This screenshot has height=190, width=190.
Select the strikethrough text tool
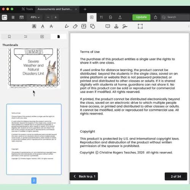[x=51, y=26]
